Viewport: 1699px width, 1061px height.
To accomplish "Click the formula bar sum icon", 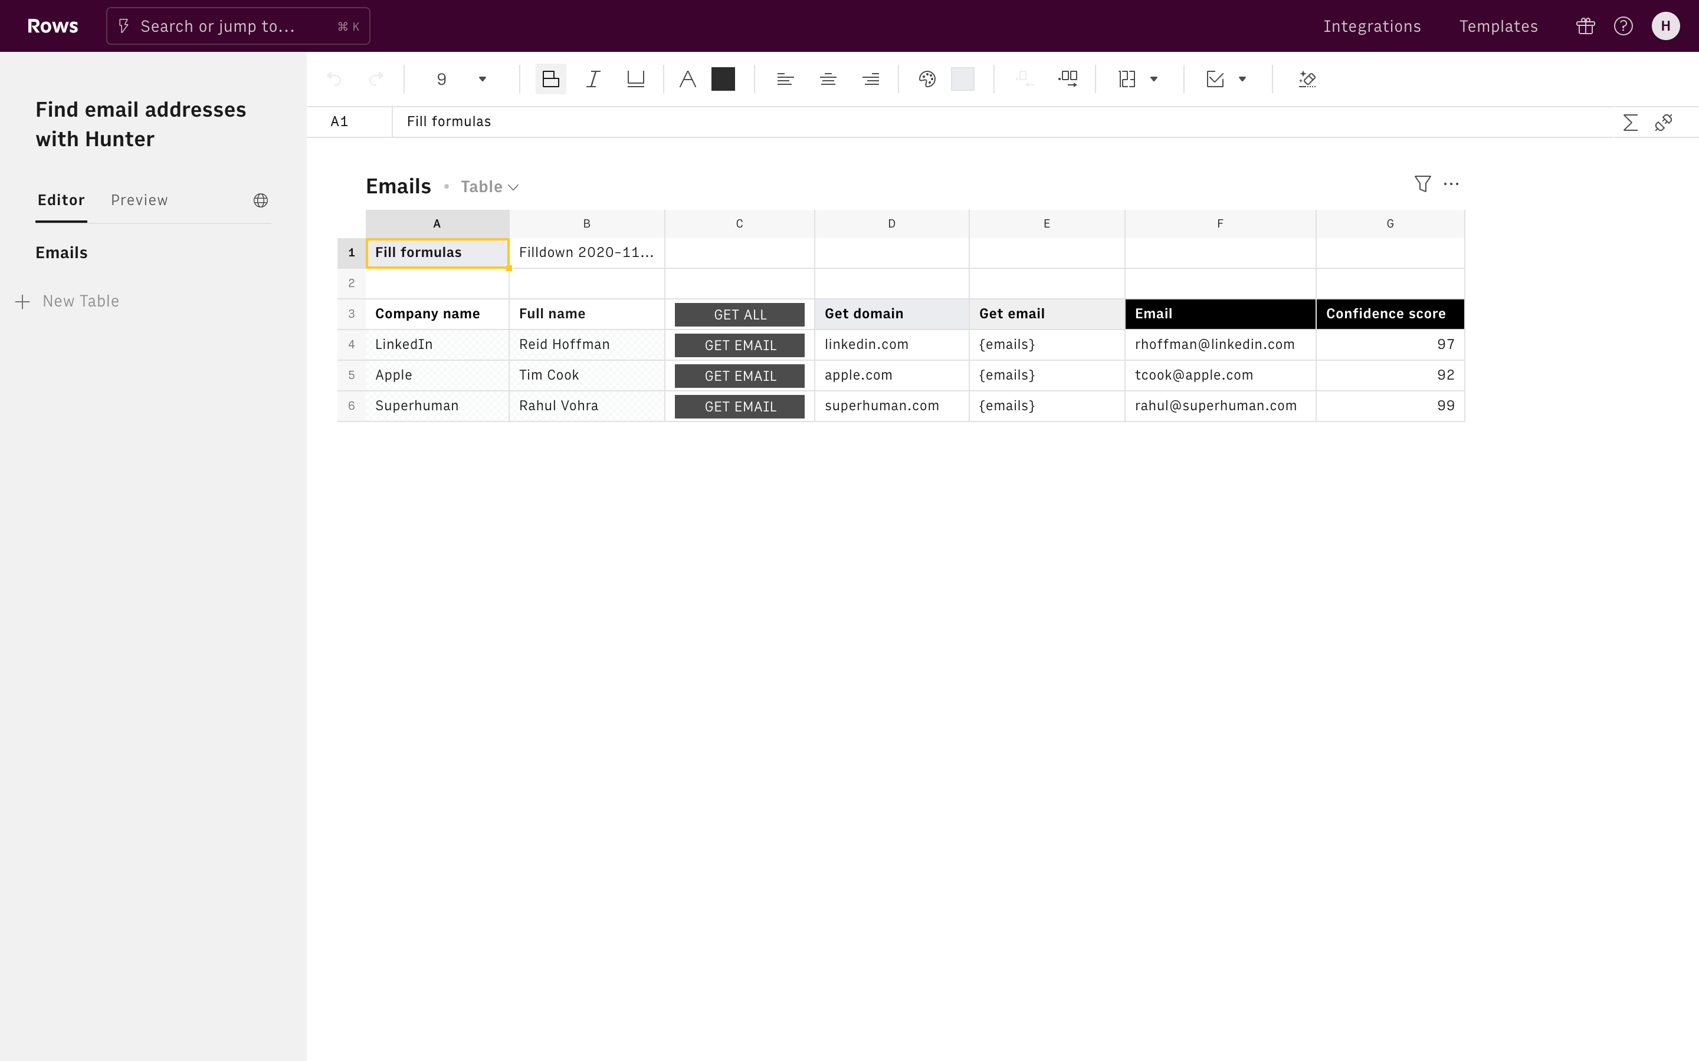I will pos(1631,121).
